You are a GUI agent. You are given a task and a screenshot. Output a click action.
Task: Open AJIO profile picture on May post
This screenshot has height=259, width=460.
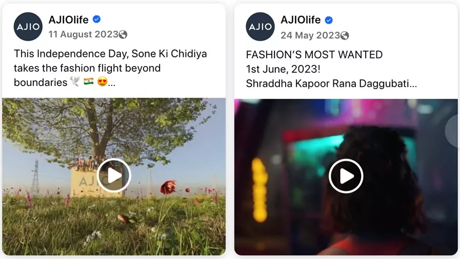pyautogui.click(x=260, y=27)
